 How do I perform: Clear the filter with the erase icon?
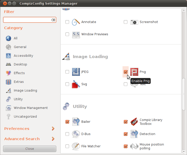53,20
